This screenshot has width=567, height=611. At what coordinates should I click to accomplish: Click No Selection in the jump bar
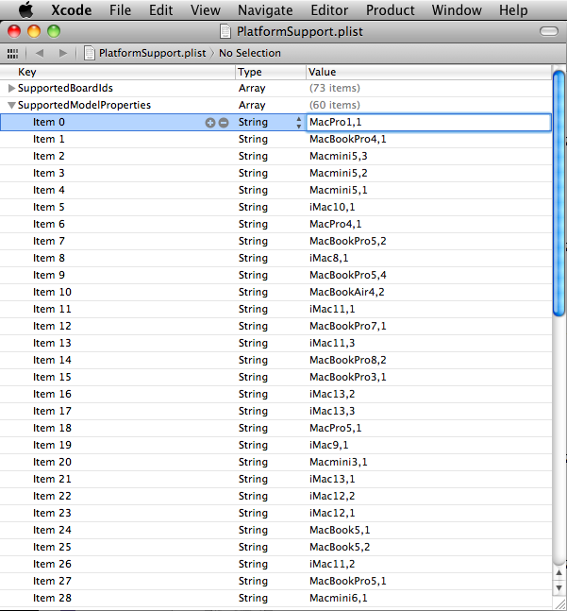[250, 53]
